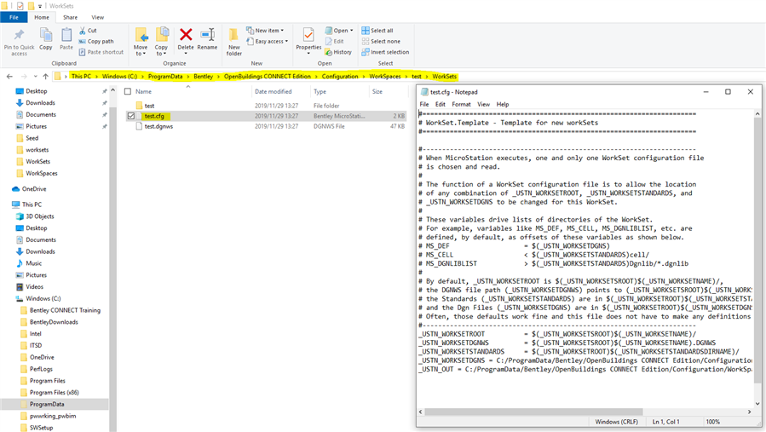
Task: Open the Move to dropdown
Action: (141, 42)
